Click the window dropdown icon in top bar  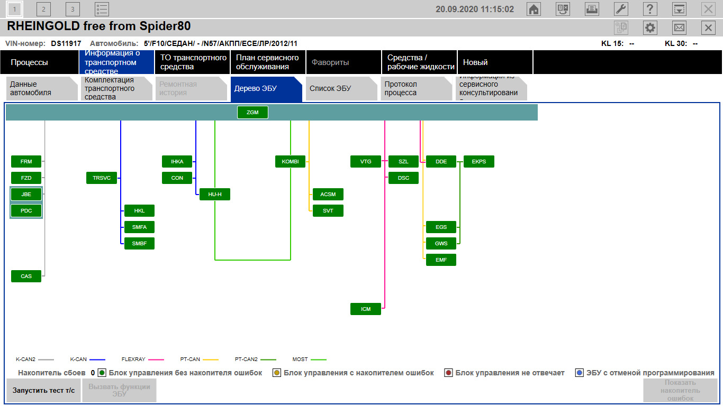click(x=679, y=9)
